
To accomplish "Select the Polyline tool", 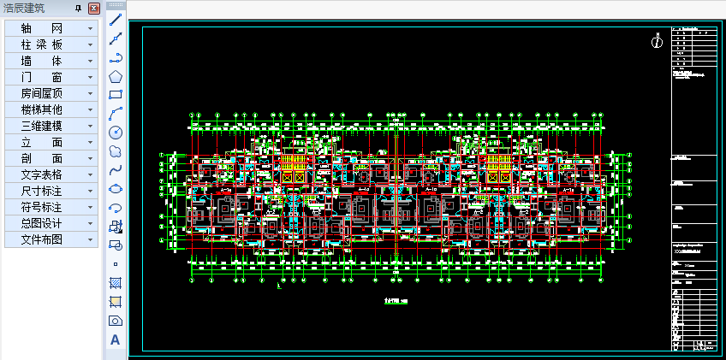I will coord(116,57).
